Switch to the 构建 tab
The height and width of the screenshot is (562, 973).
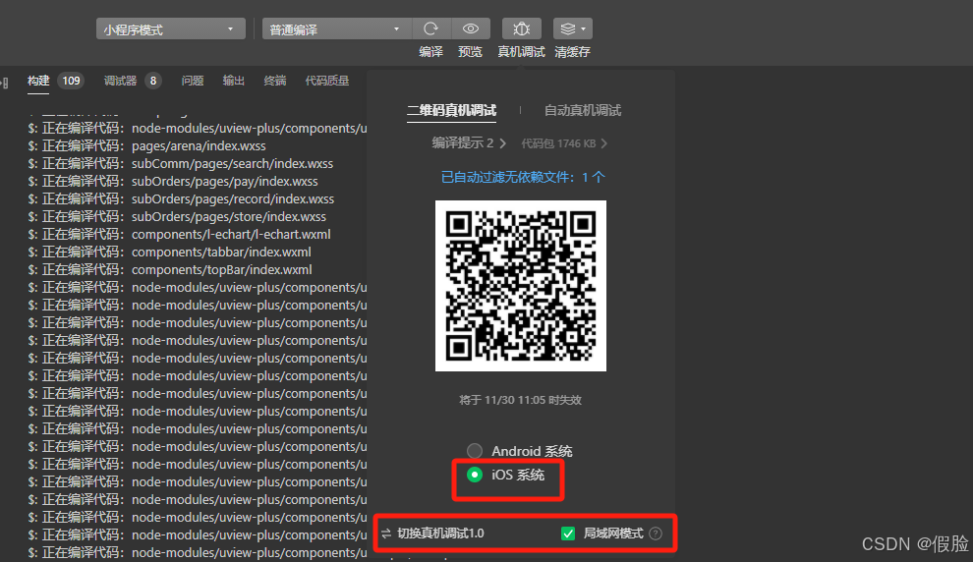pyautogui.click(x=38, y=81)
